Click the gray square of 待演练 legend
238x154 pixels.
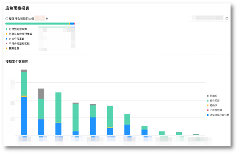click(208, 96)
